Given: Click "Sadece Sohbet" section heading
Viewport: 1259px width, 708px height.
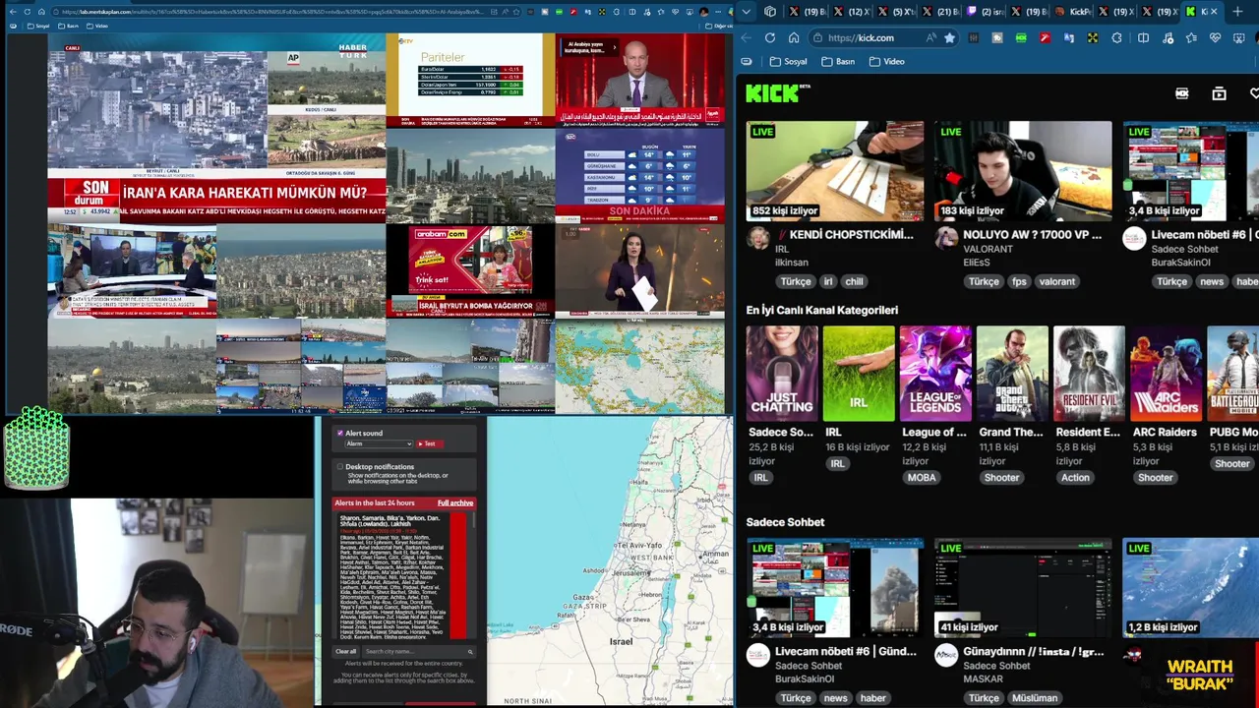Looking at the screenshot, I should pos(785,522).
